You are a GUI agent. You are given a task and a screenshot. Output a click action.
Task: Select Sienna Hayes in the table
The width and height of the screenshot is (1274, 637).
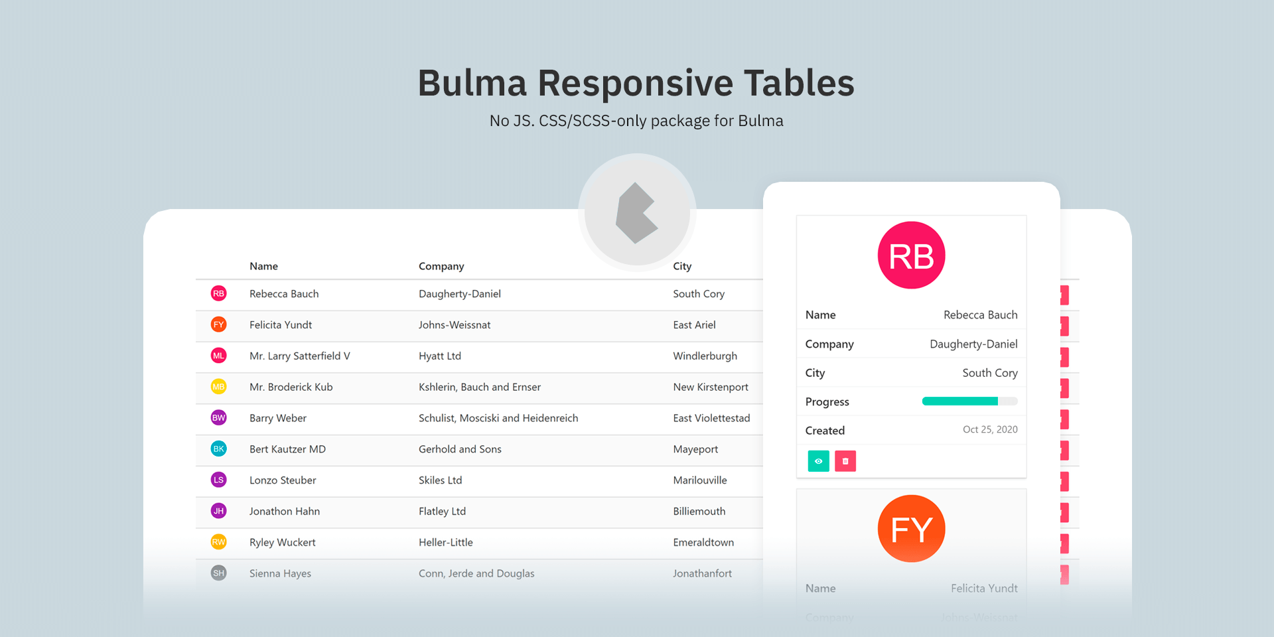280,573
